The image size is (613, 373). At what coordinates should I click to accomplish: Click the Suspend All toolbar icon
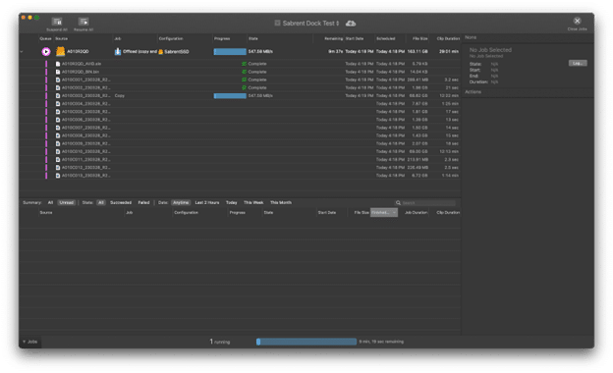point(57,22)
